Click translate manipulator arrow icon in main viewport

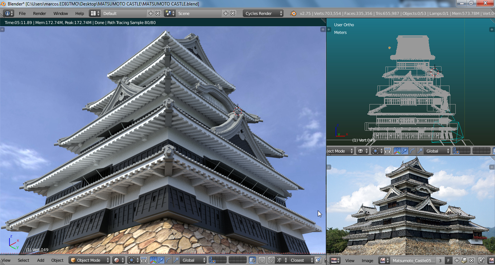tap(161, 260)
